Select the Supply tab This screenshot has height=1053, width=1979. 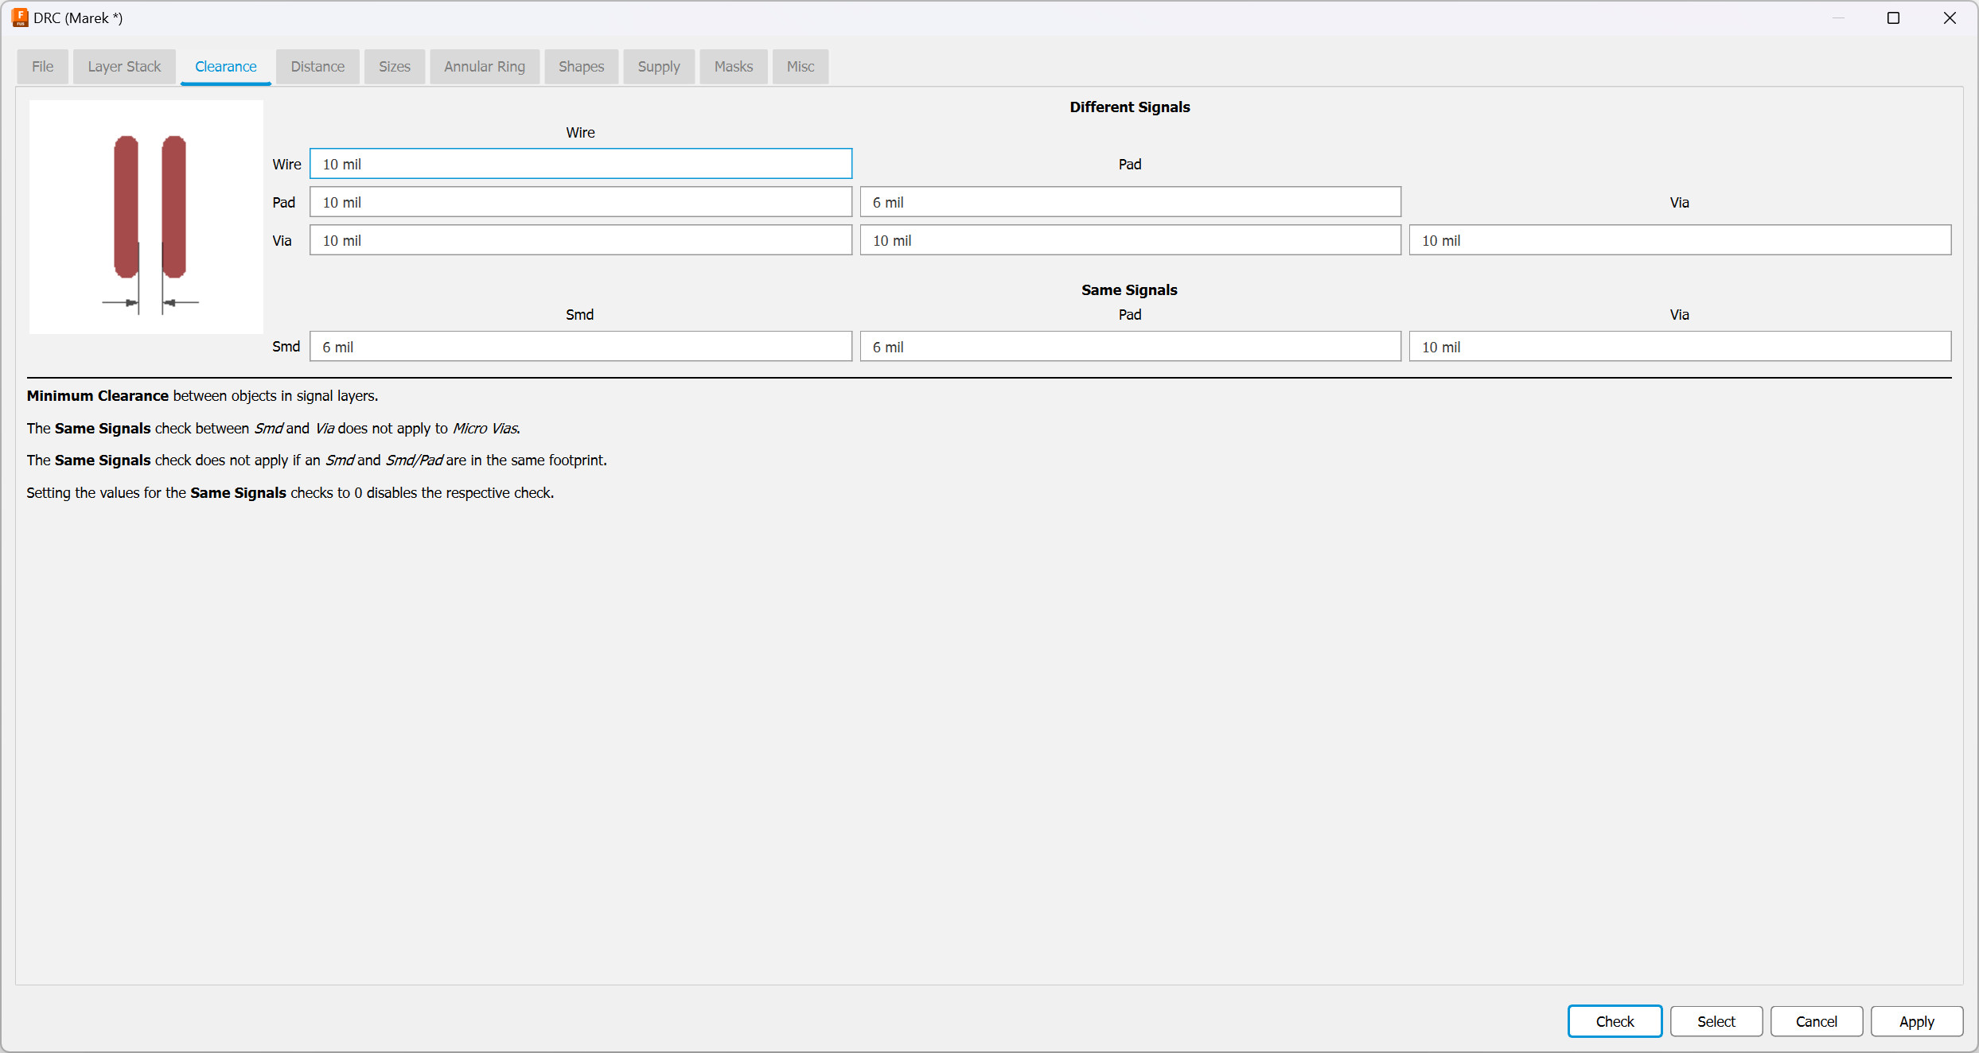tap(658, 67)
